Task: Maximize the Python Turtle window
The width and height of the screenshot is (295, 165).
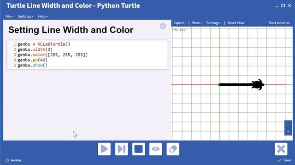Action: pyautogui.click(x=283, y=5)
